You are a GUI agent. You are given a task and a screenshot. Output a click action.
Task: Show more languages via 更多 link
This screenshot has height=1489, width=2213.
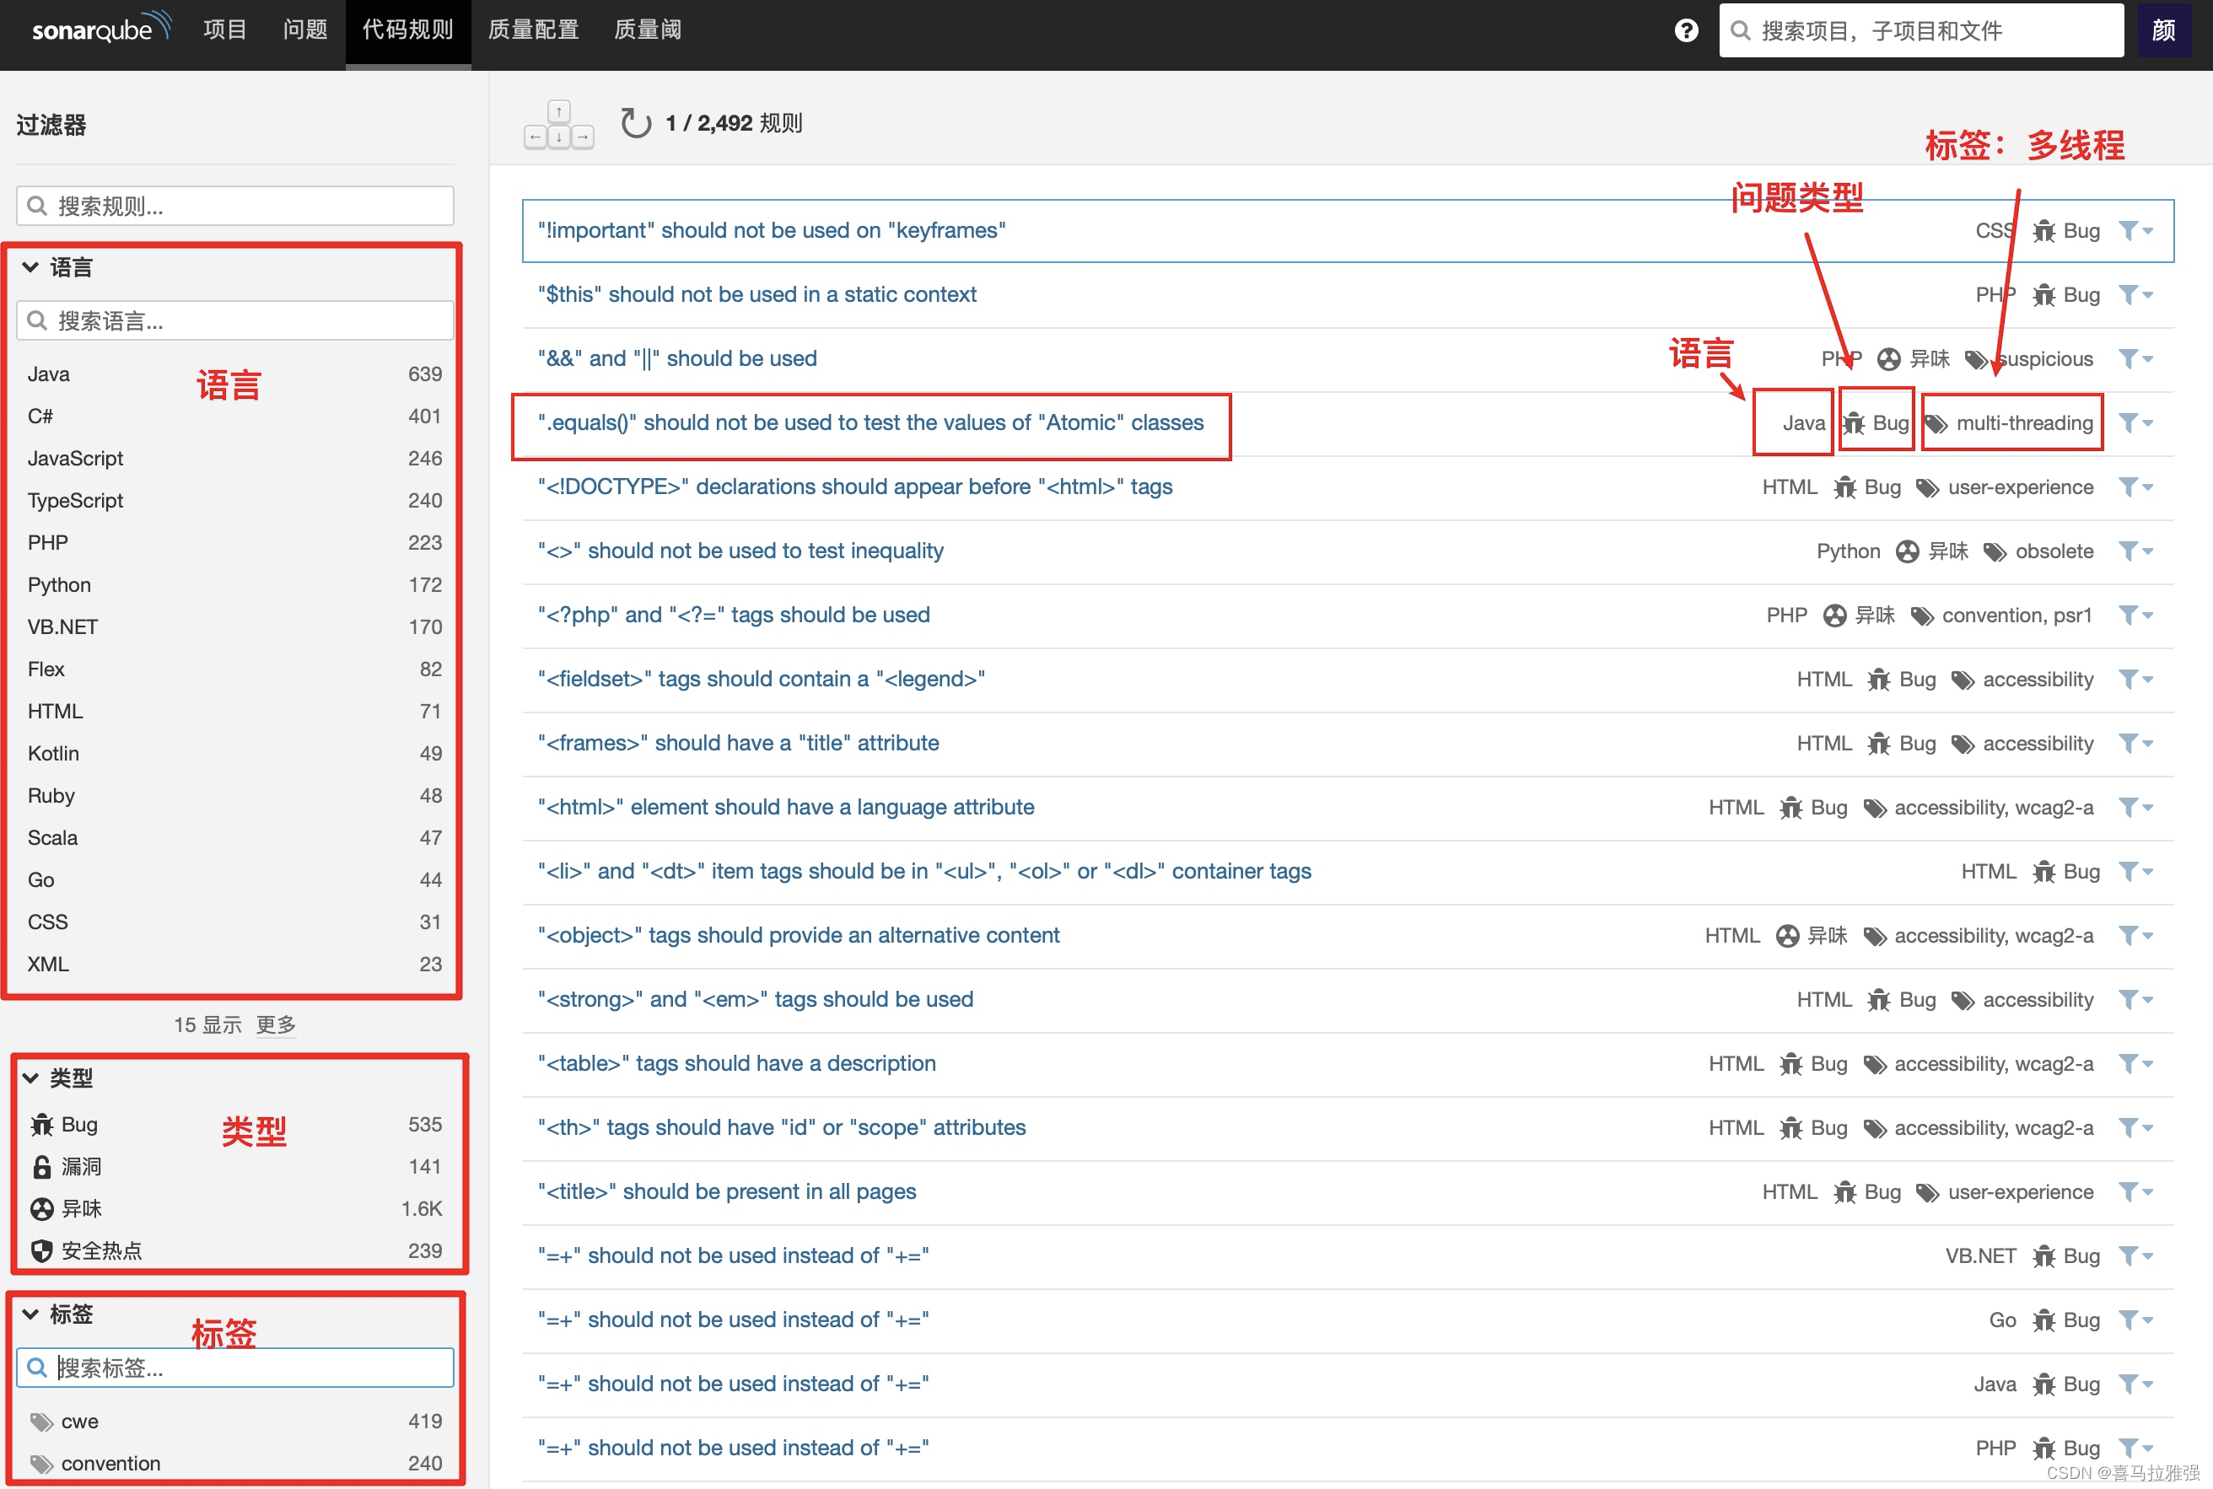click(276, 1024)
